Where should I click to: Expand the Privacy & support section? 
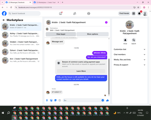130,65
